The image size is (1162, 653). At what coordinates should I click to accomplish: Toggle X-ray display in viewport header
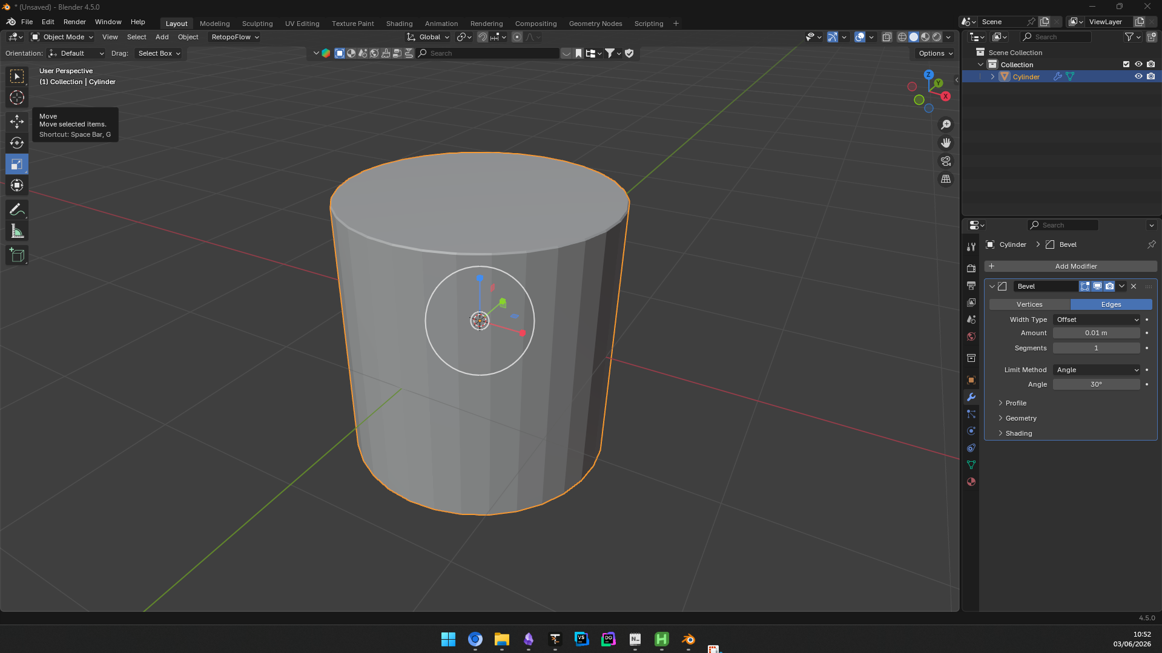coord(887,37)
